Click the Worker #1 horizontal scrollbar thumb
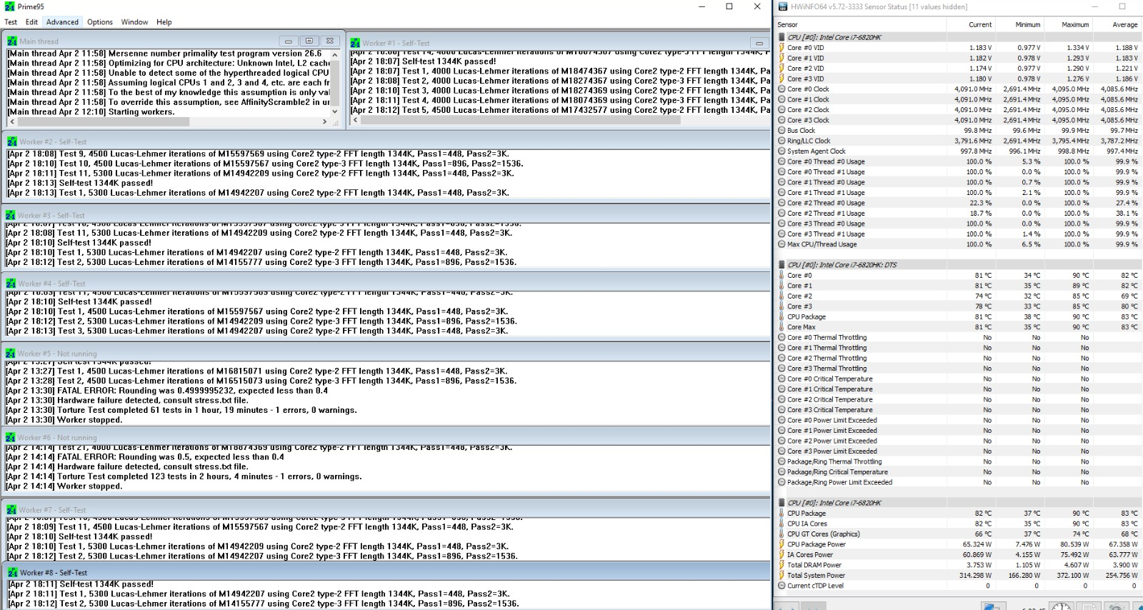This screenshot has height=610, width=1143. 520,120
